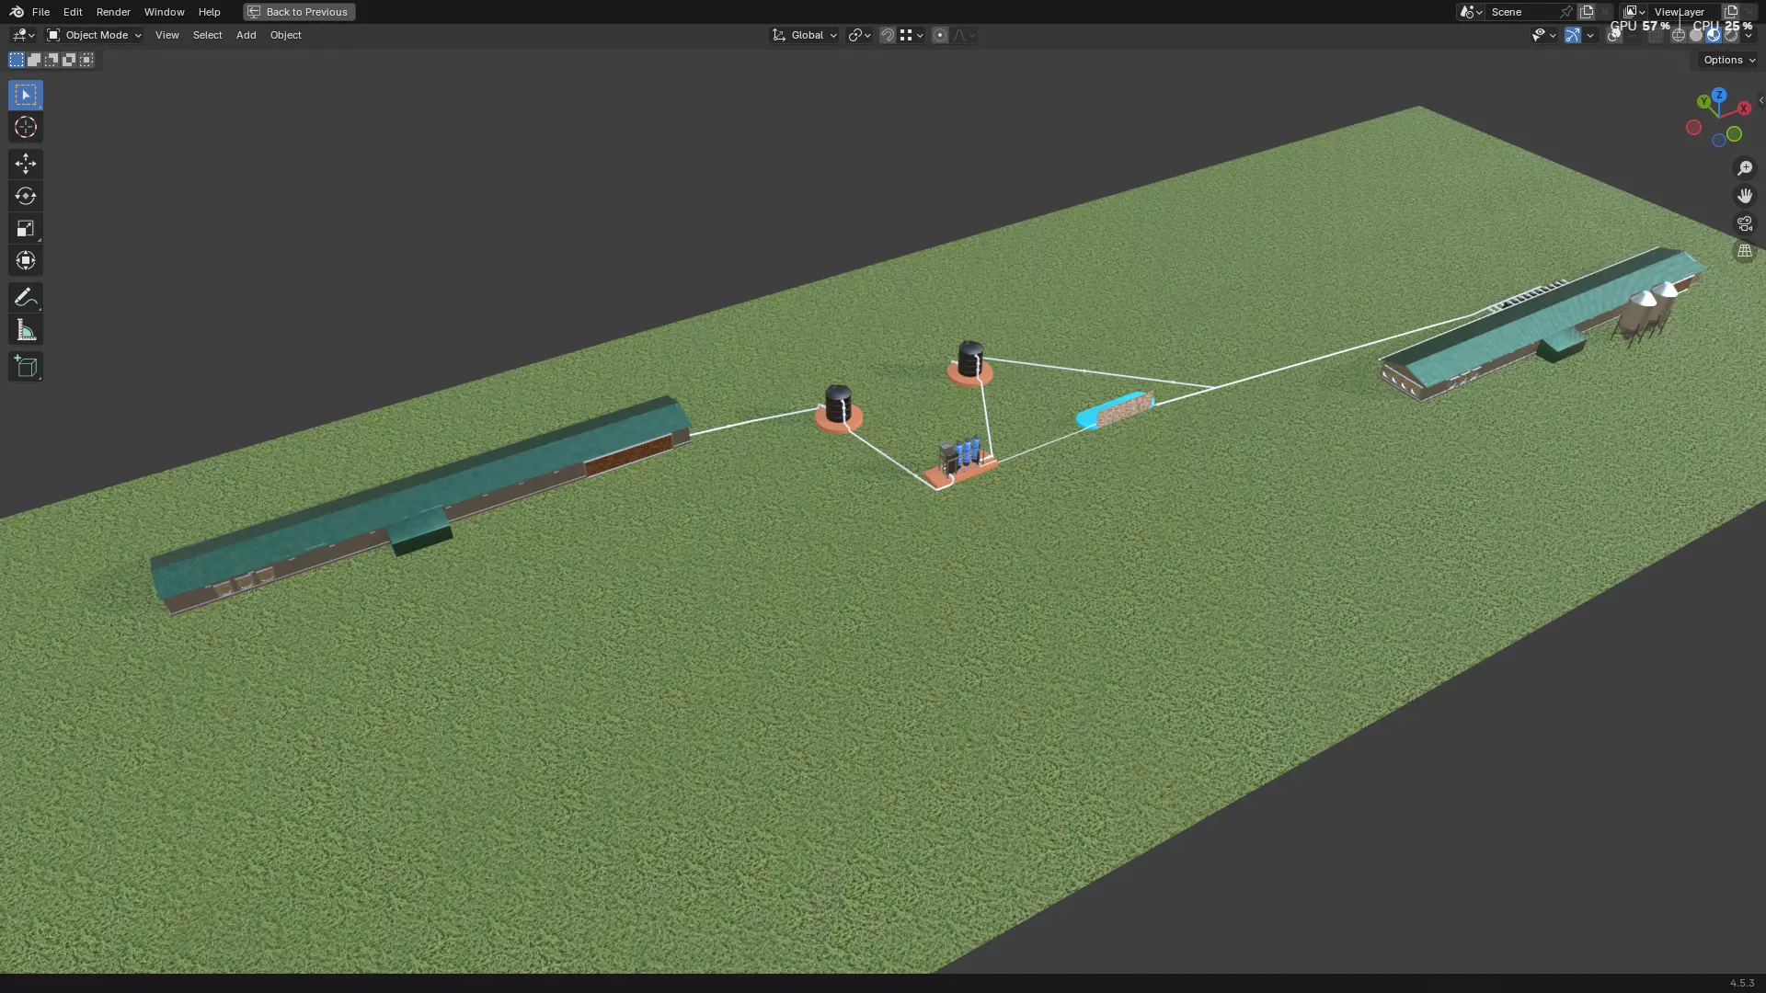Open the view layer browse icon
The height and width of the screenshot is (993, 1766).
click(1634, 12)
